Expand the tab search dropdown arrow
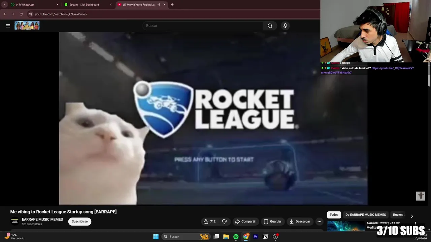 pos(4,5)
